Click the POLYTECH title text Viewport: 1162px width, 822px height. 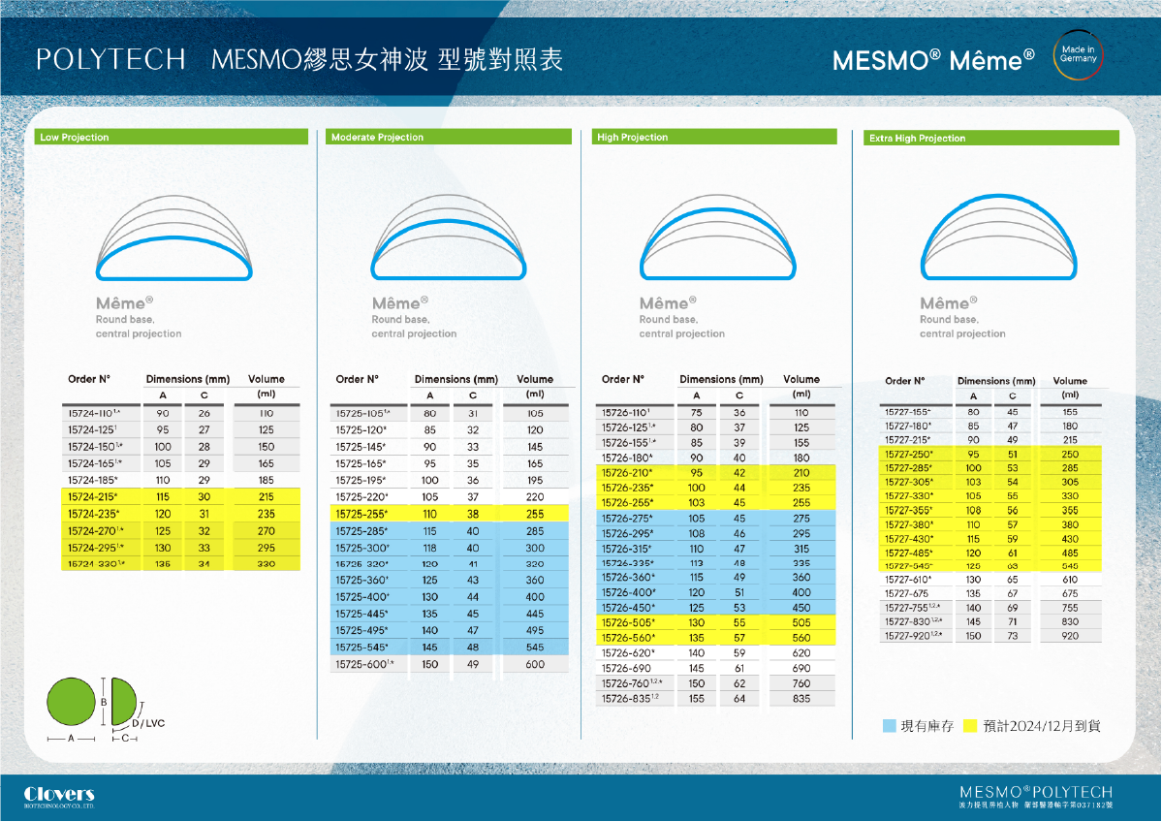coord(111,59)
